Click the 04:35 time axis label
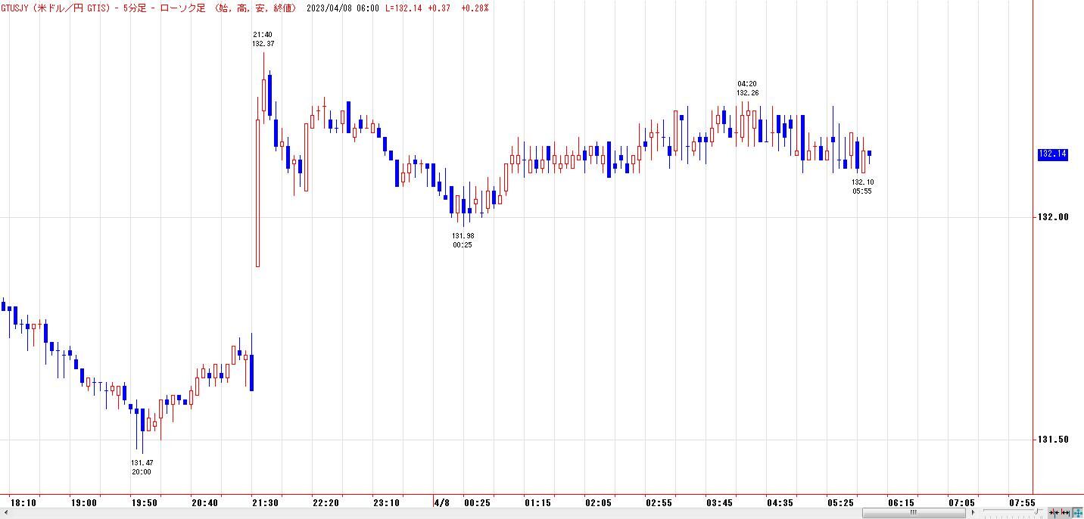 780,502
